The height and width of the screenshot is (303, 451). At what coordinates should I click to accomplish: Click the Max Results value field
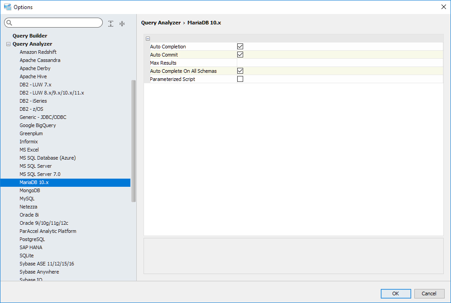(x=340, y=63)
